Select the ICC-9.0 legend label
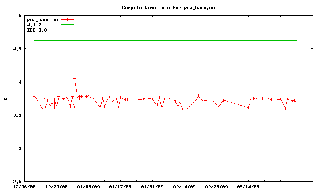 point(37,30)
